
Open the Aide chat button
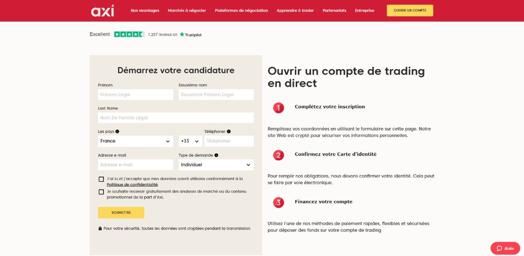505,248
